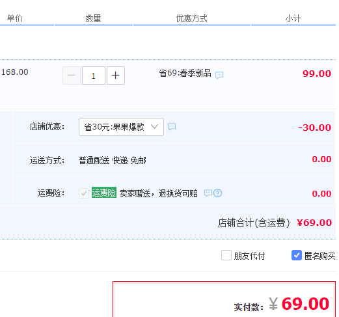This screenshot has height=317, width=339.
Task: Click the 优惠方式 column header
Action: (x=191, y=18)
